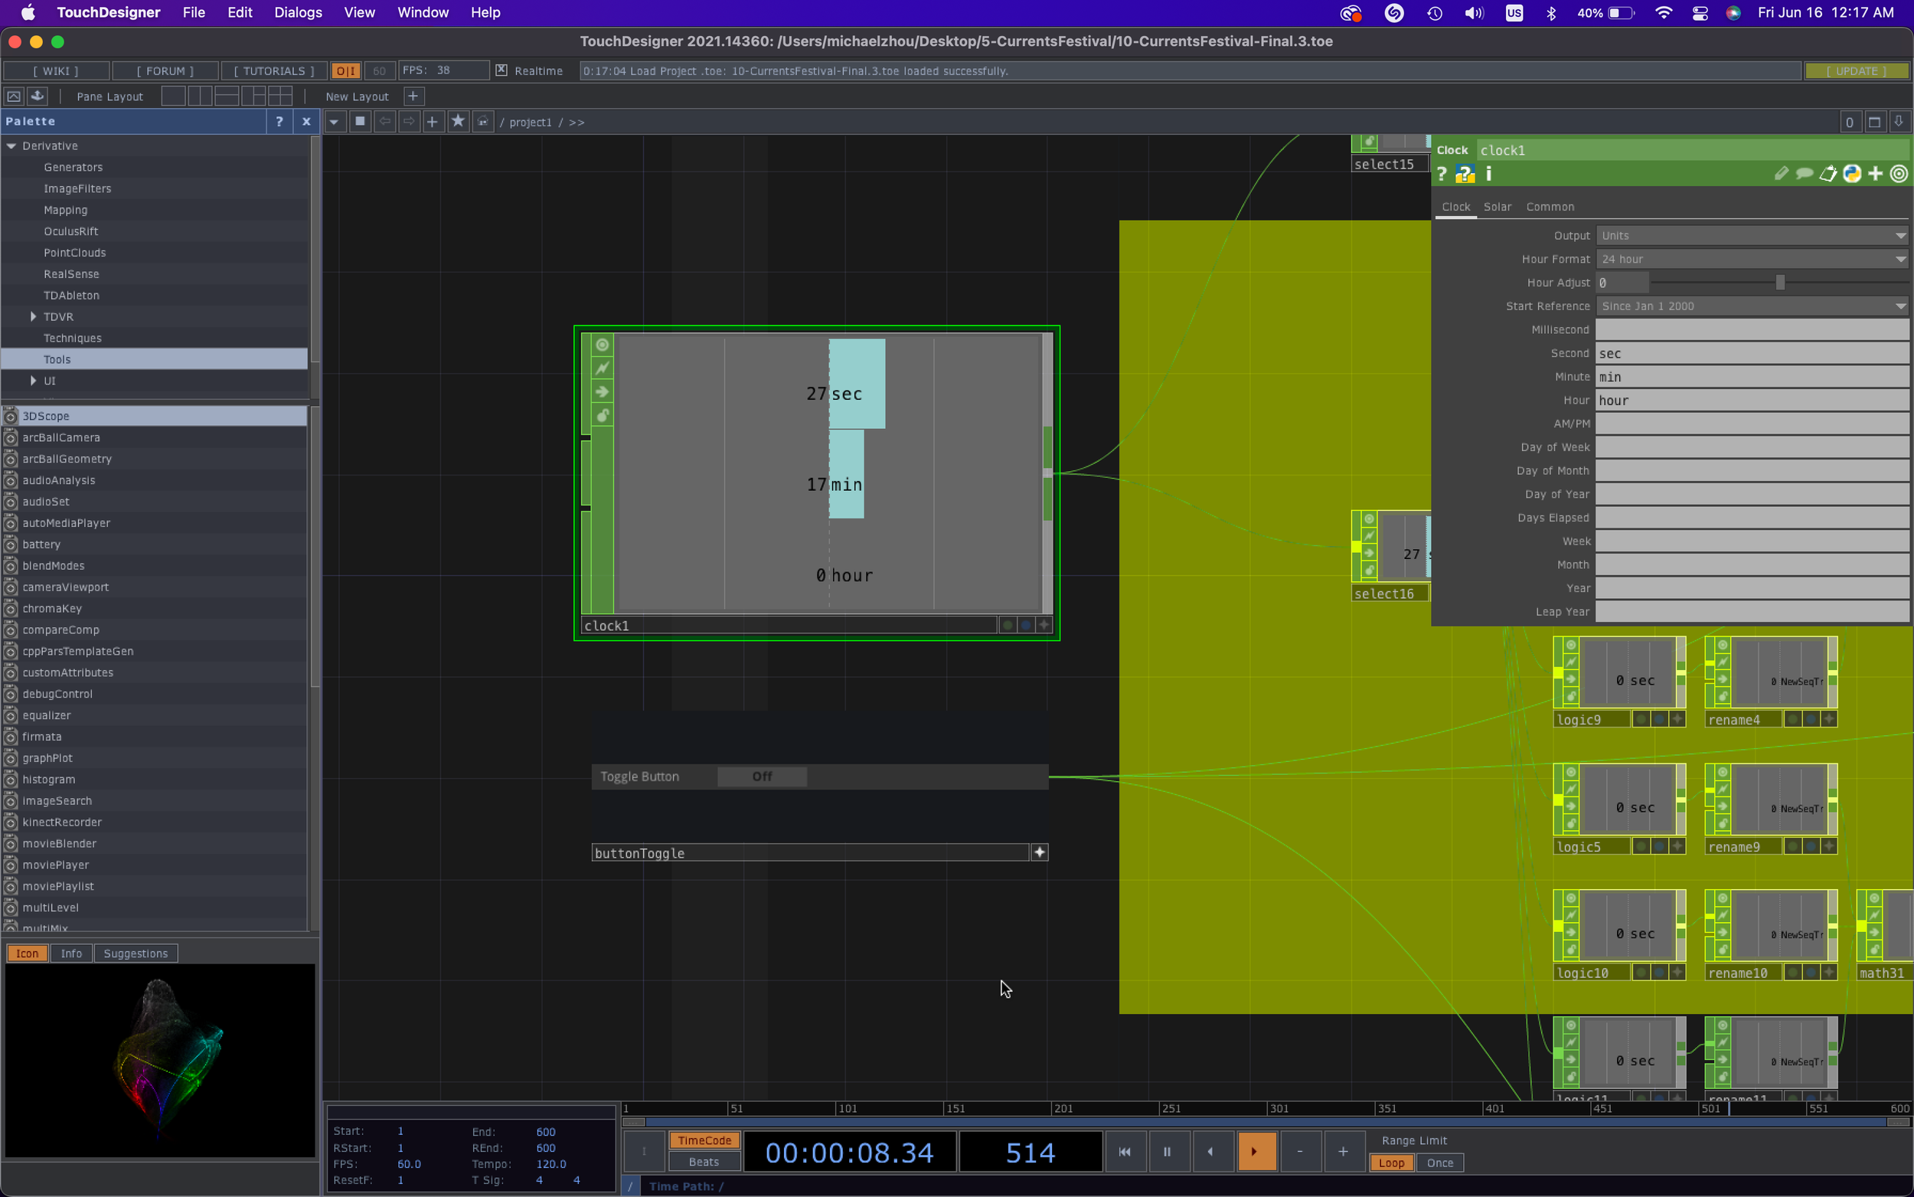Open palette help question mark

pyautogui.click(x=279, y=121)
